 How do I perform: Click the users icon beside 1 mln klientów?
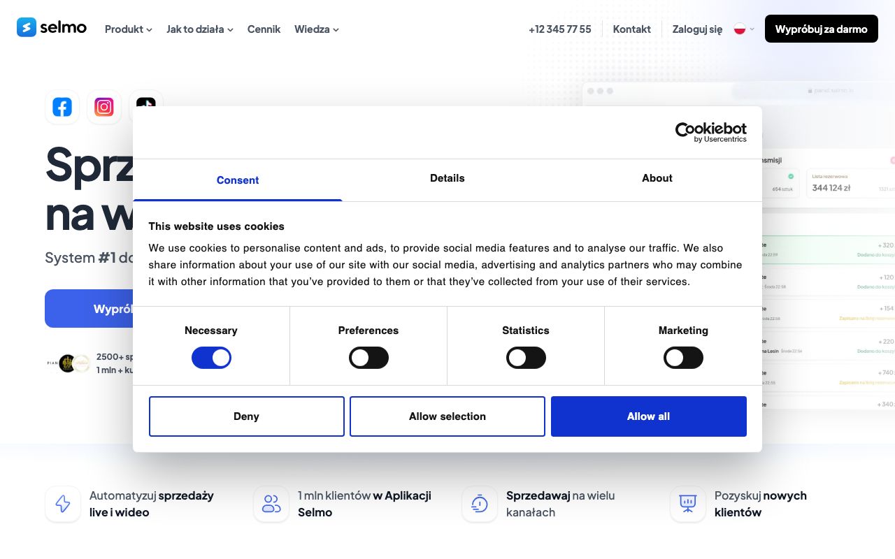pos(271,504)
